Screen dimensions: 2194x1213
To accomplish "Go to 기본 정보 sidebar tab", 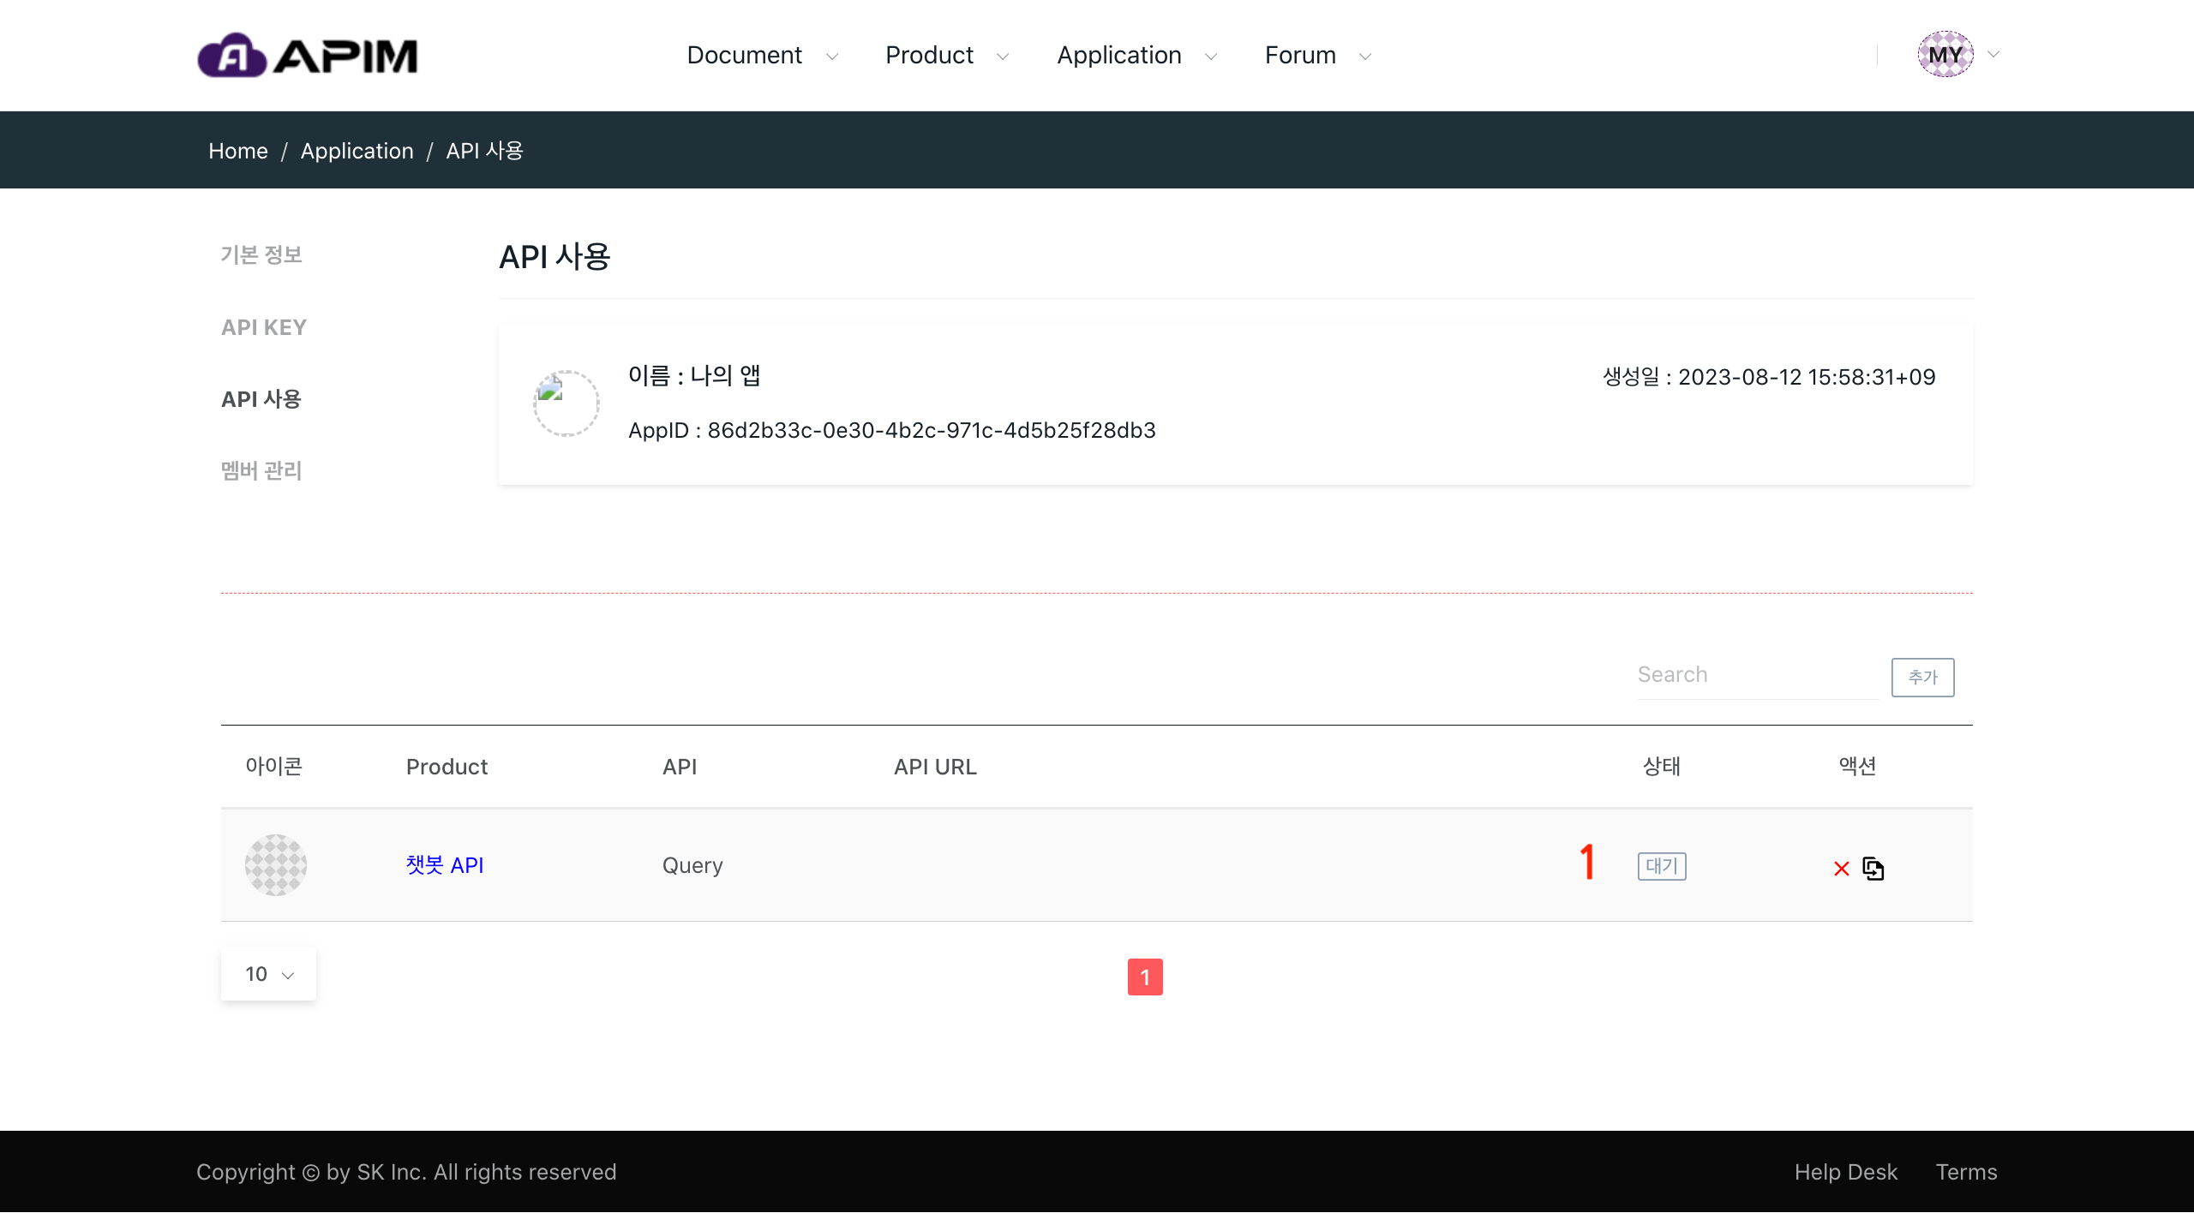I will (261, 254).
